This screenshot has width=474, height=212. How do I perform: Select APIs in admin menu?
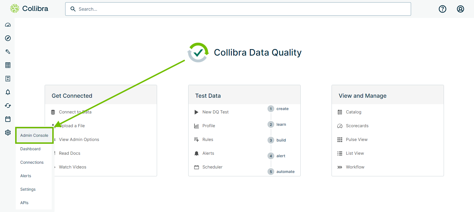pyautogui.click(x=24, y=203)
